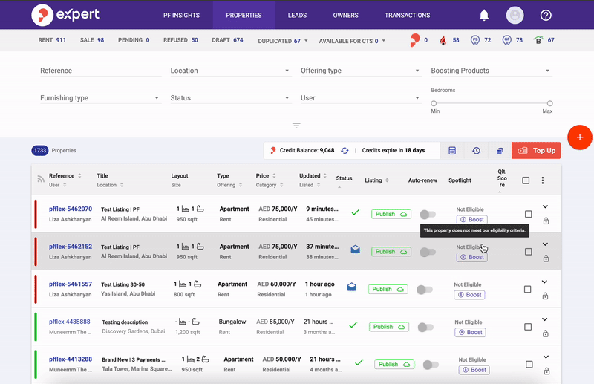Switch to the Owners tab
This screenshot has height=384, width=594.
345,15
